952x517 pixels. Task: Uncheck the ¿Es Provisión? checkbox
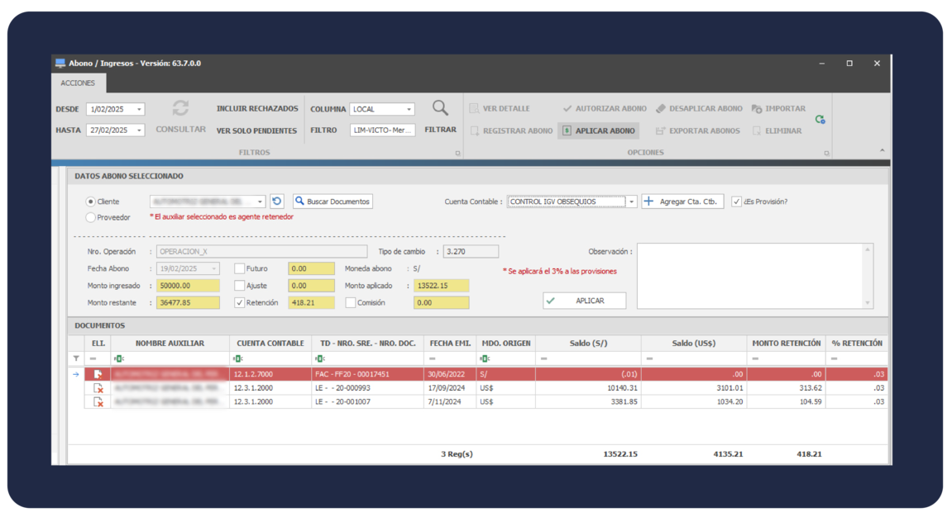(736, 202)
